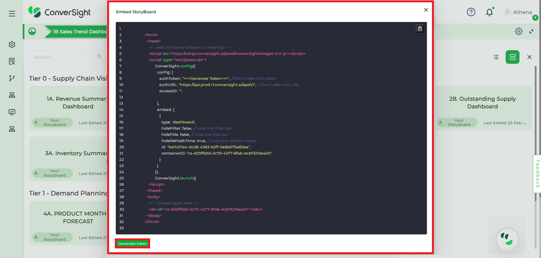Open the upper sidebar hierarchy icon
Image resolution: width=541 pixels, height=258 pixels.
pyautogui.click(x=12, y=95)
